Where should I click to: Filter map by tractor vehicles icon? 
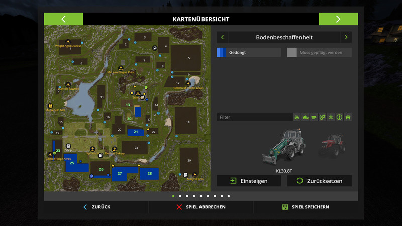(297, 117)
